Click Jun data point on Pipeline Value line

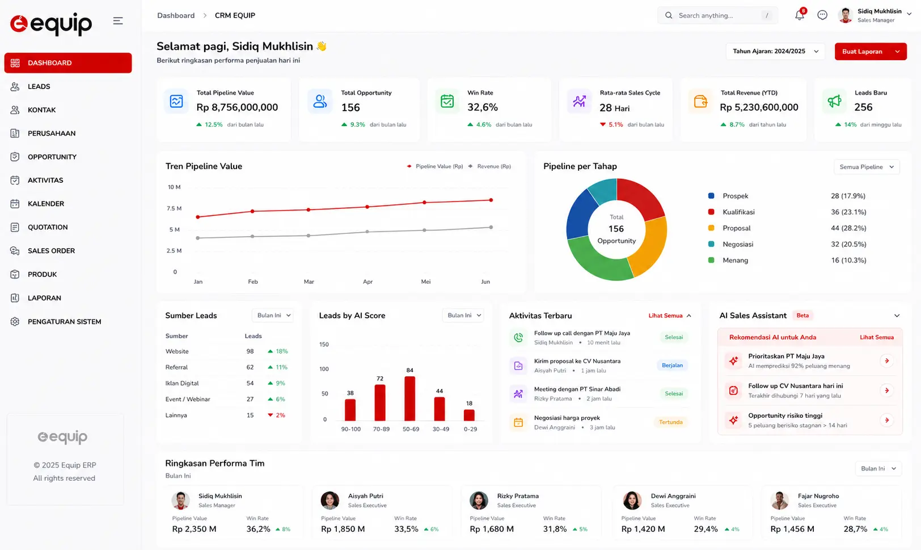point(491,200)
